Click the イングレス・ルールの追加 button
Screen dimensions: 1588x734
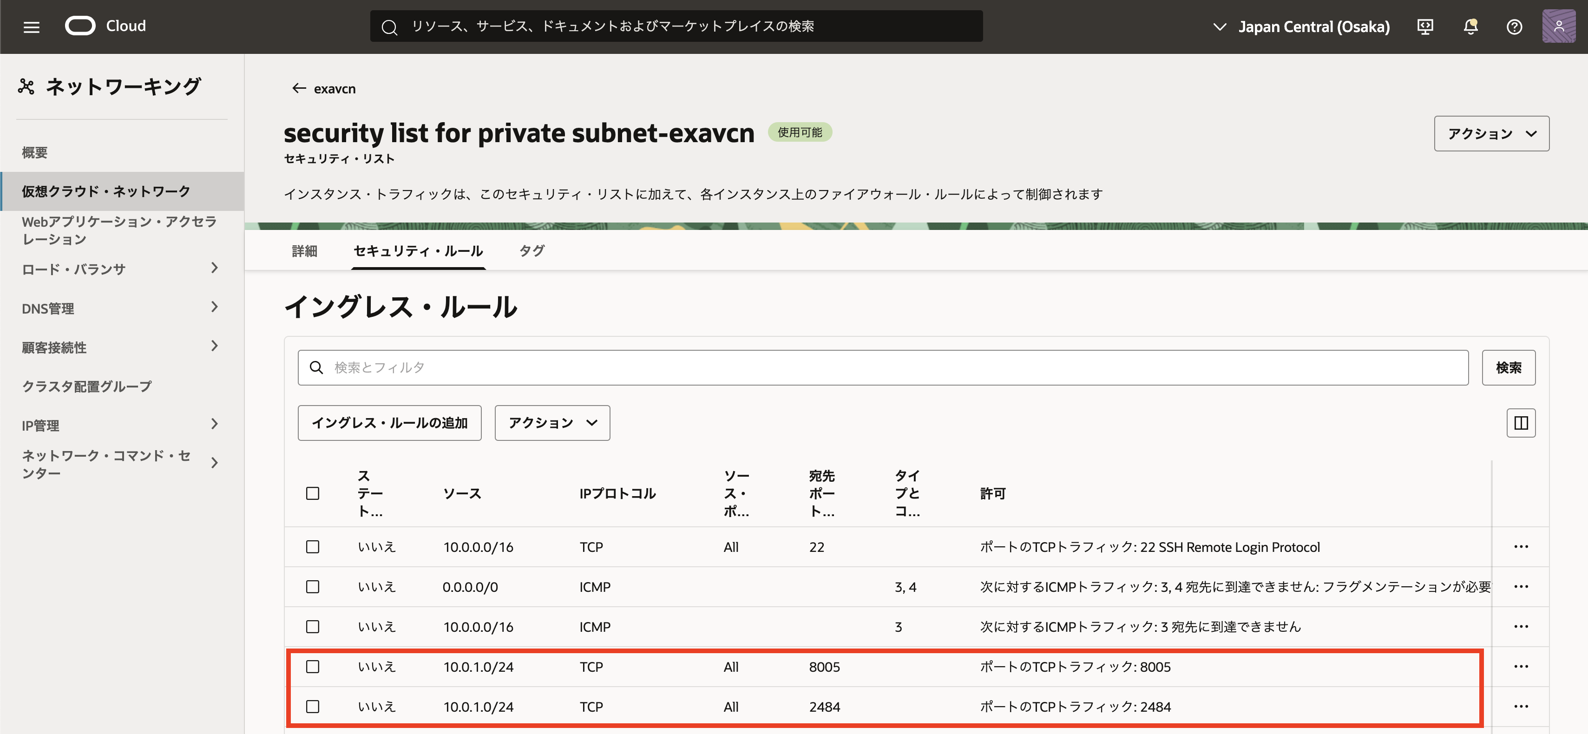[389, 423]
